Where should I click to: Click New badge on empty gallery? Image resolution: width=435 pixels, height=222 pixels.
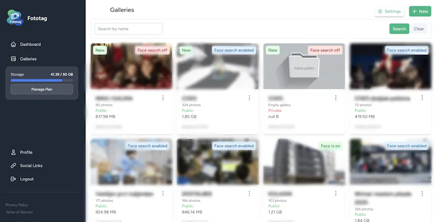pos(273,50)
